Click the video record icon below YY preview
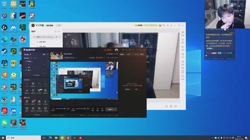The height and width of the screenshot is (140, 250). click(x=175, y=106)
